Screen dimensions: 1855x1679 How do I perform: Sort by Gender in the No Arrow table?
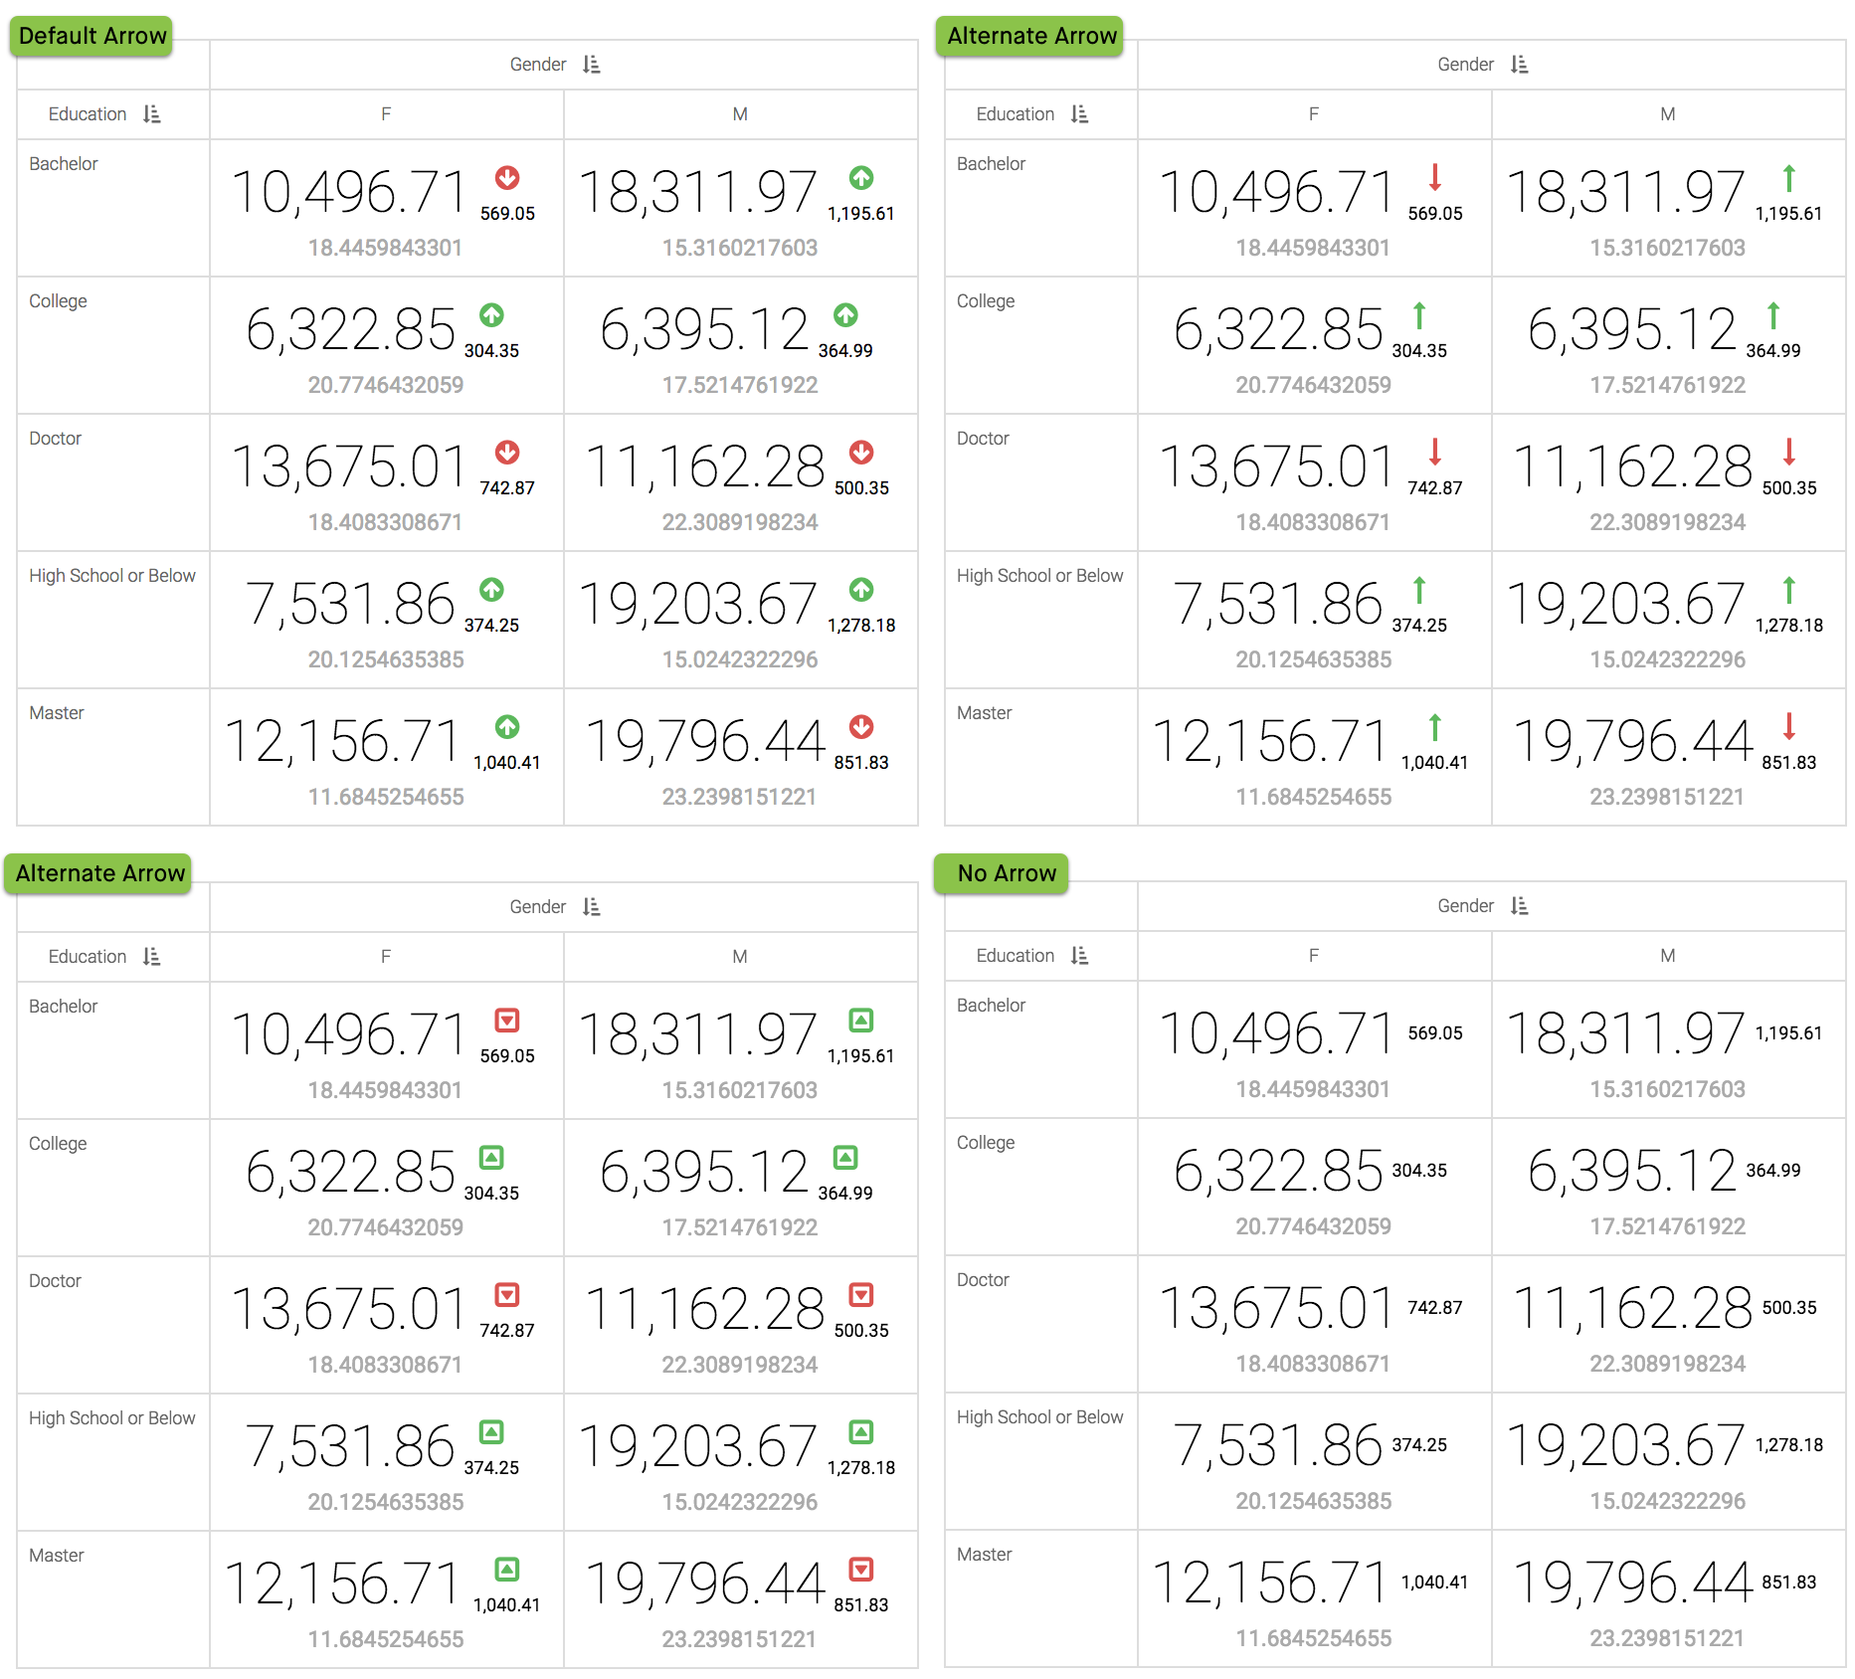pos(1519,906)
